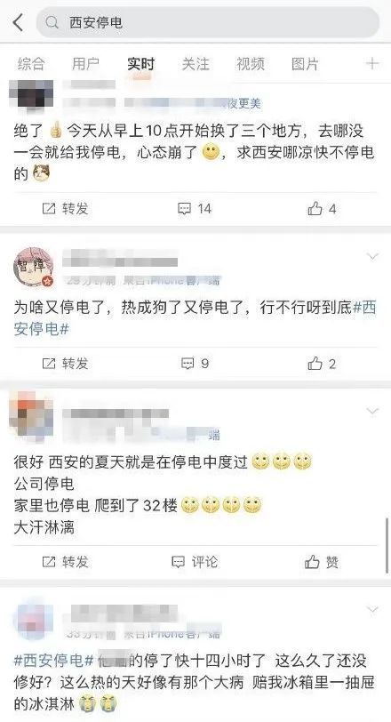Open the 9 comments on the second post
This screenshot has height=722, width=391.
[195, 364]
